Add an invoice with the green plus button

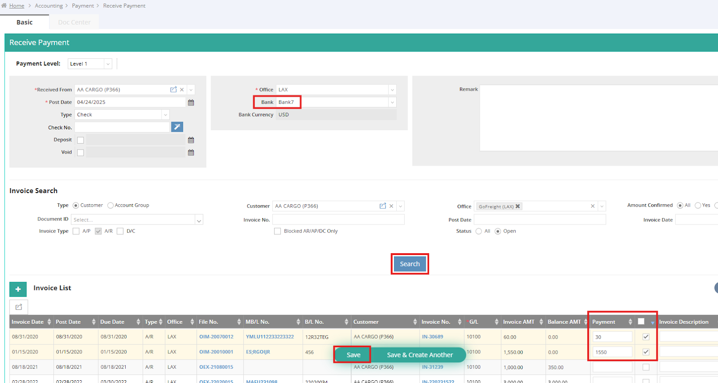coord(18,289)
